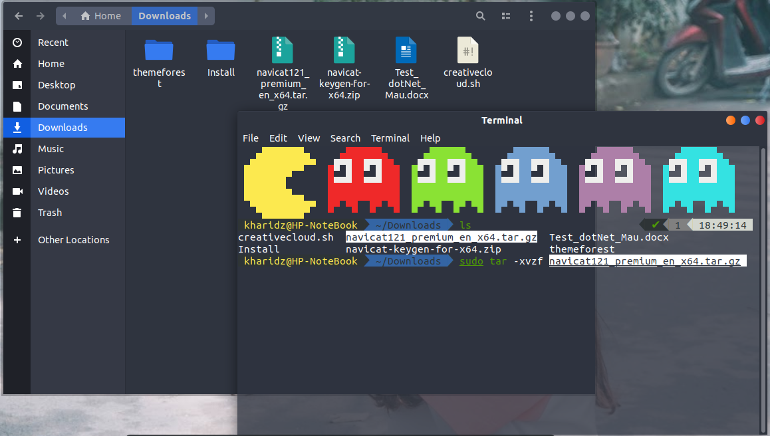This screenshot has width=770, height=436.
Task: Open the Terminal View menu
Action: pyautogui.click(x=309, y=138)
